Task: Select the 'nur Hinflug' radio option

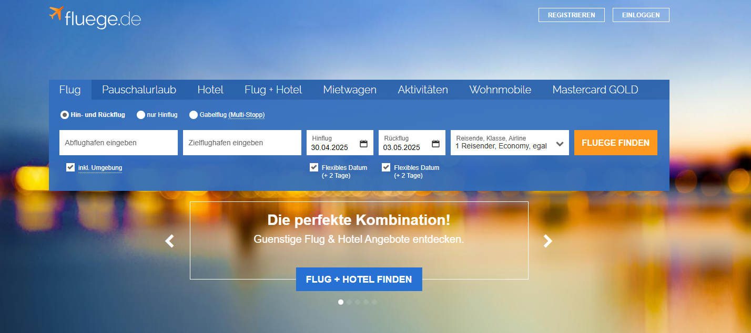Action: point(141,115)
